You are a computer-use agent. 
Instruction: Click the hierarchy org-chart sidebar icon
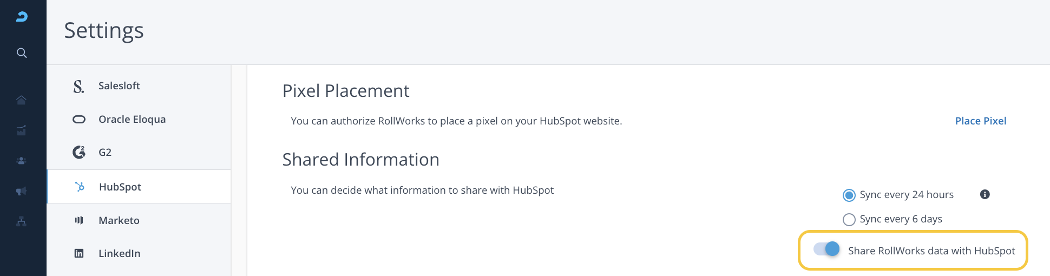[21, 221]
